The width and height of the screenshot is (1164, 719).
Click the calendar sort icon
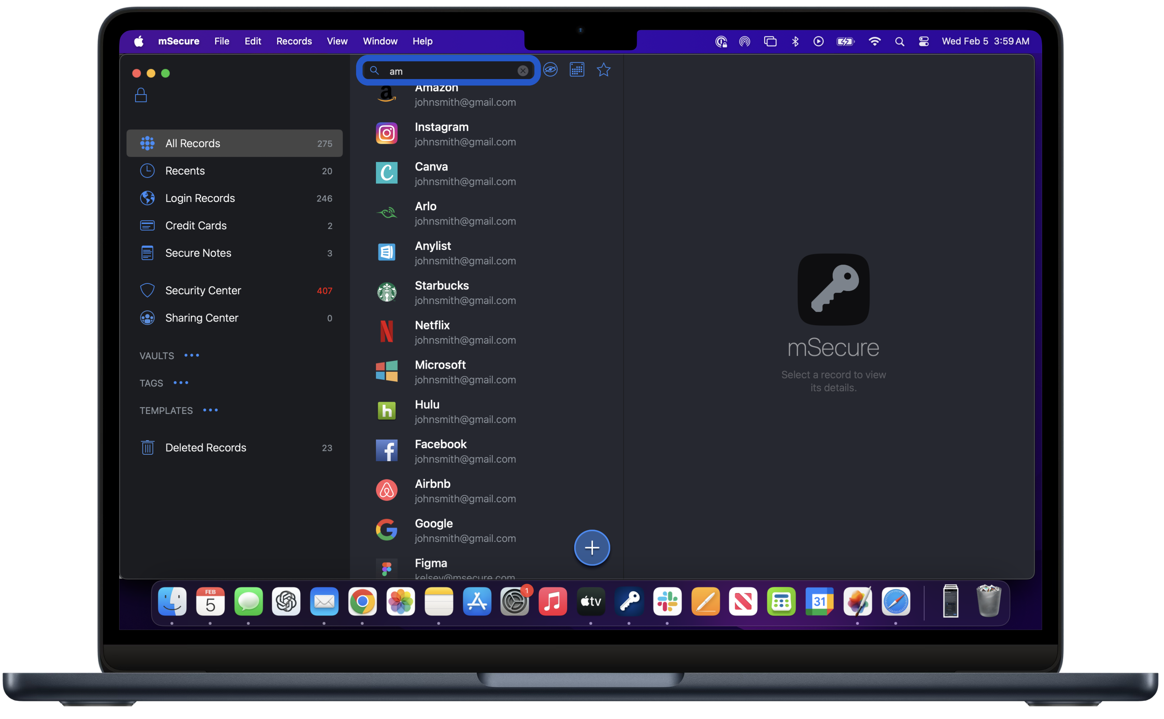[577, 70]
